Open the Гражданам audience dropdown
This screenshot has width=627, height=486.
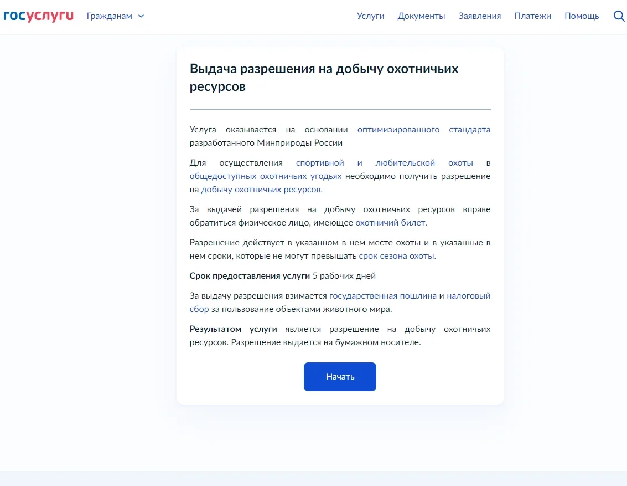click(x=110, y=16)
